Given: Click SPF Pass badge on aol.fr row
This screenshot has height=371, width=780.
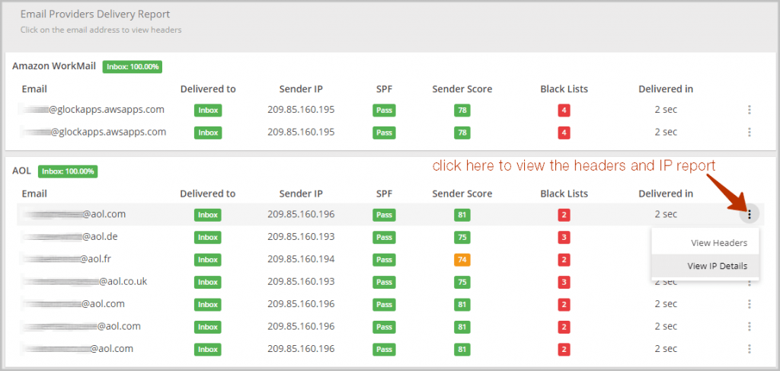Looking at the screenshot, I should pyautogui.click(x=384, y=260).
